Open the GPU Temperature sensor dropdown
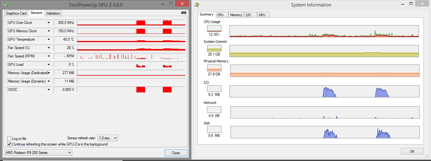This screenshot has width=431, height=161. click(49, 39)
